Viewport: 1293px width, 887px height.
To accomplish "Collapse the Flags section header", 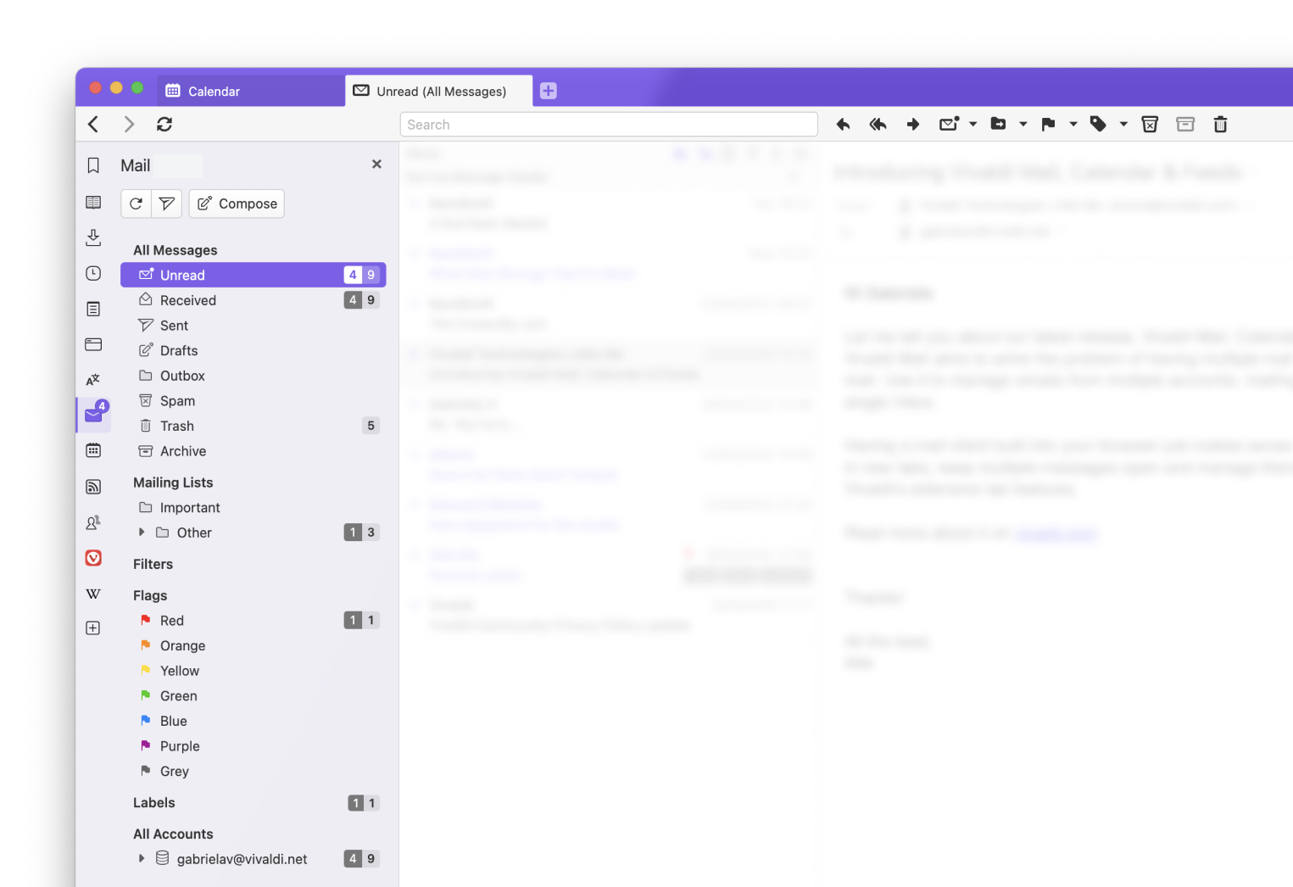I will (150, 595).
